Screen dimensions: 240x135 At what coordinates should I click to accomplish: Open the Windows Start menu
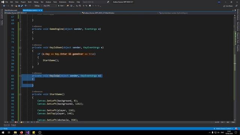3,132
